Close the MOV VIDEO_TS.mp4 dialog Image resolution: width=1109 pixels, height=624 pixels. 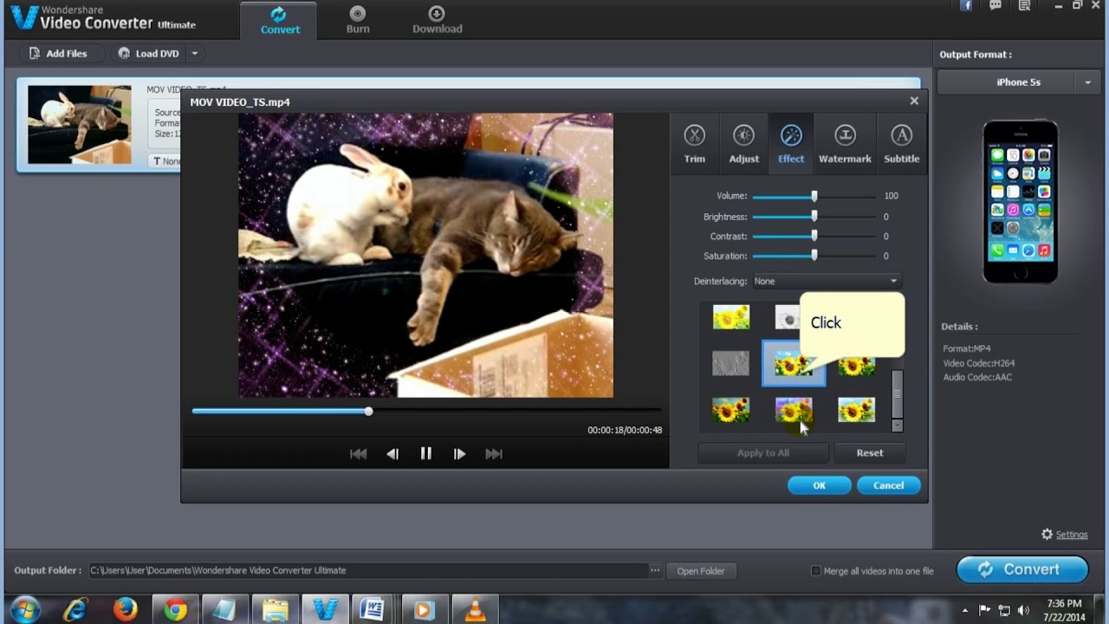914,101
